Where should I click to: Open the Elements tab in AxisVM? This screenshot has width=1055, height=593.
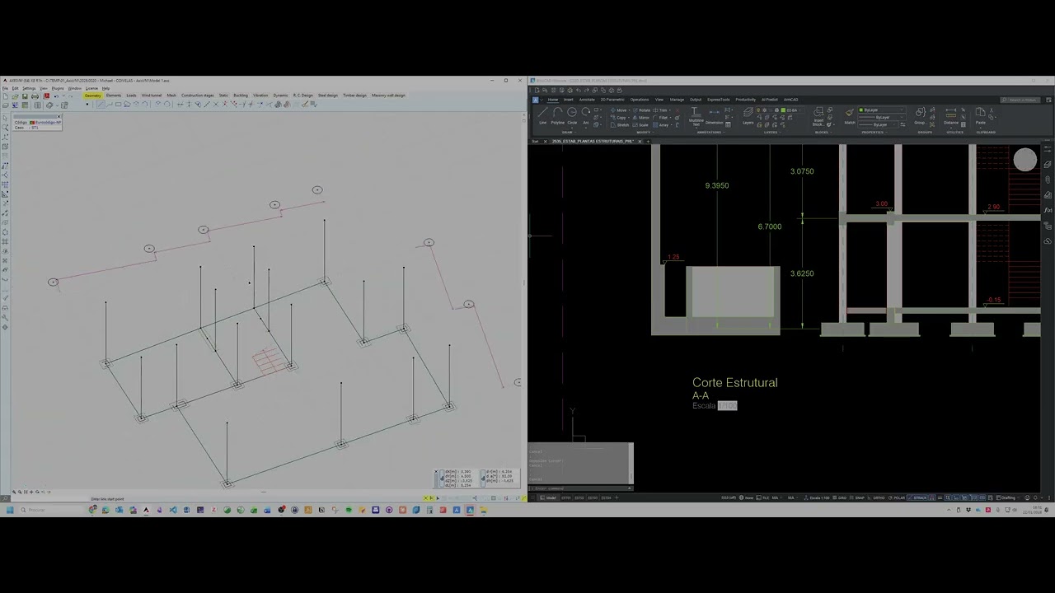coord(114,96)
